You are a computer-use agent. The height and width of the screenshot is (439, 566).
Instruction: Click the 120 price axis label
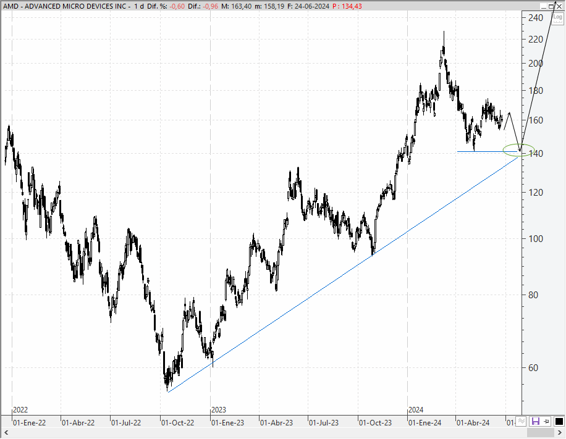[x=535, y=193]
